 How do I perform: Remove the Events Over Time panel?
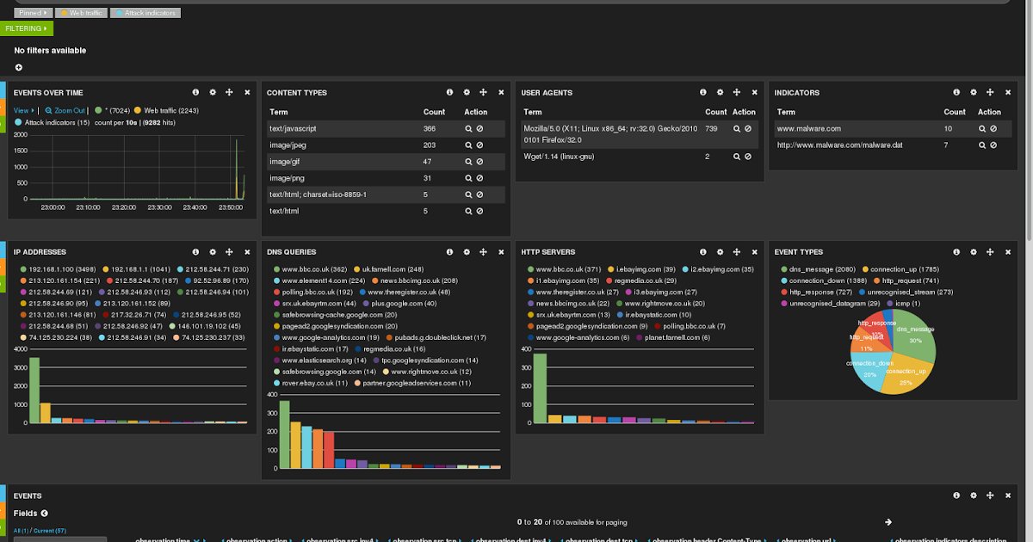click(x=247, y=92)
